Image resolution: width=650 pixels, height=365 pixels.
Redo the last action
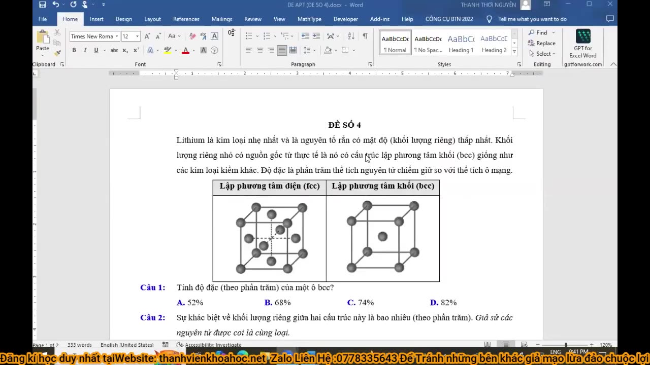click(x=73, y=5)
